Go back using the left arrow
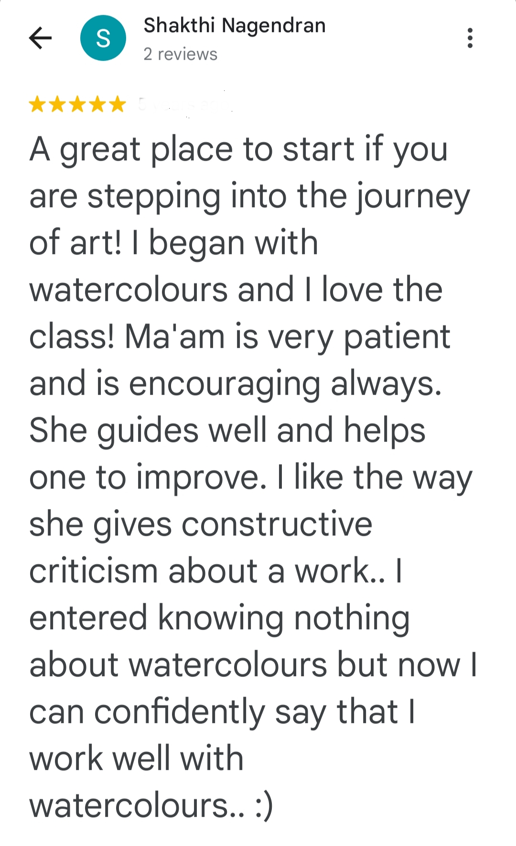516x846 pixels. [x=40, y=38]
